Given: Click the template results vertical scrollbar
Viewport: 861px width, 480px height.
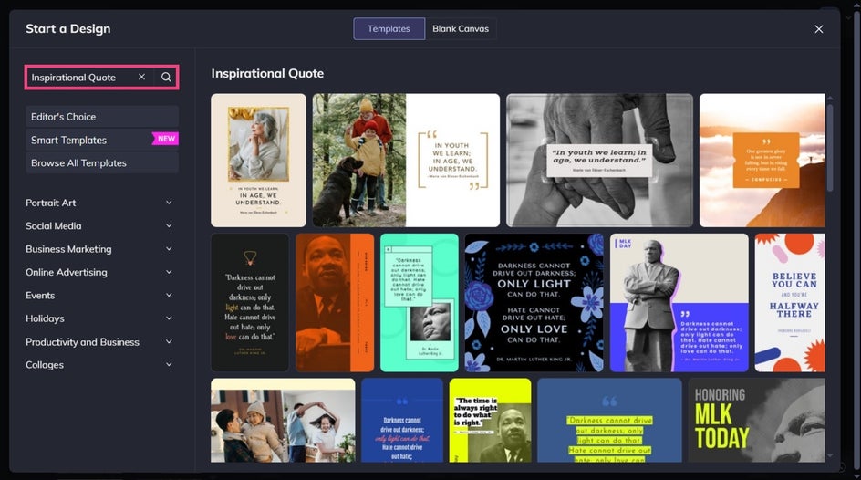Looking at the screenshot, I should 830,147.
